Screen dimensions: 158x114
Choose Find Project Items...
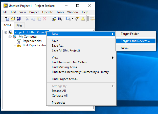pos(81,79)
